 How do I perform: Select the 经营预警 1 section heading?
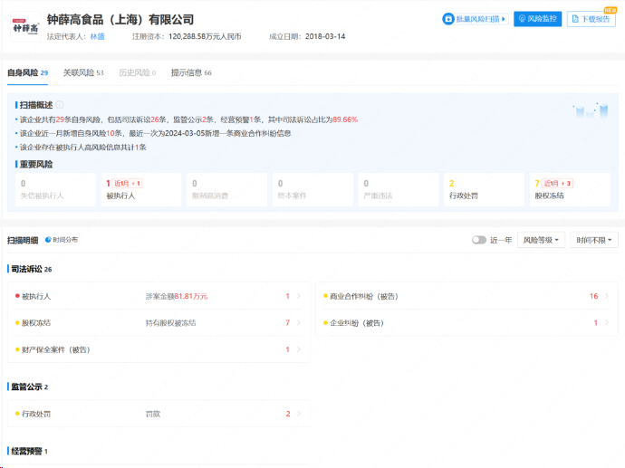point(29,452)
